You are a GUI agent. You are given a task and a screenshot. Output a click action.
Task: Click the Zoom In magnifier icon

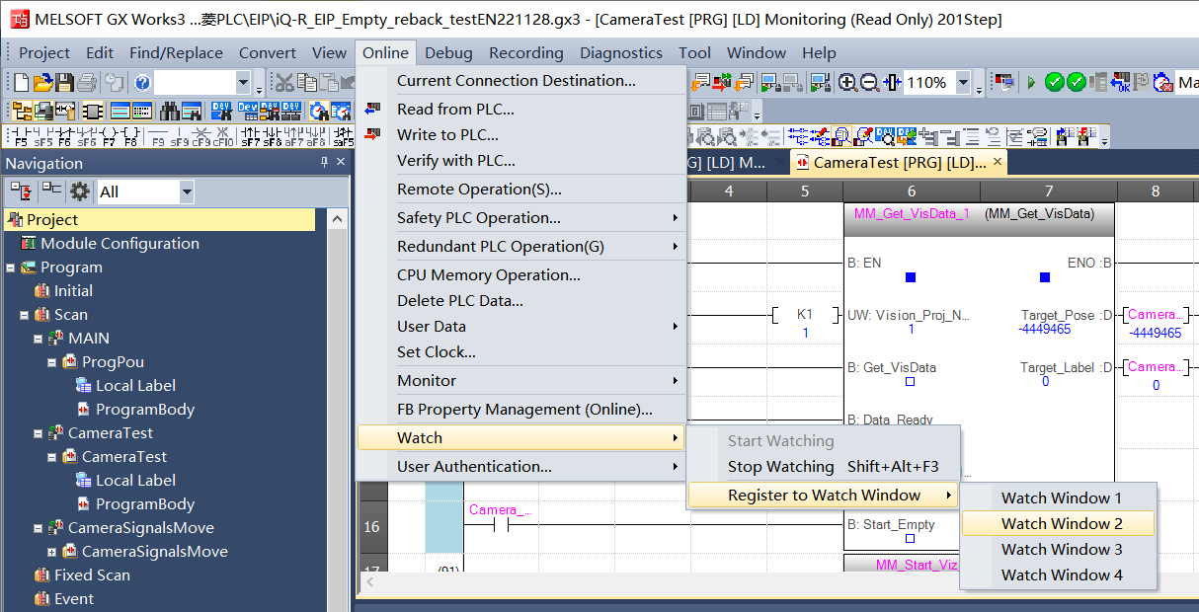tap(847, 83)
